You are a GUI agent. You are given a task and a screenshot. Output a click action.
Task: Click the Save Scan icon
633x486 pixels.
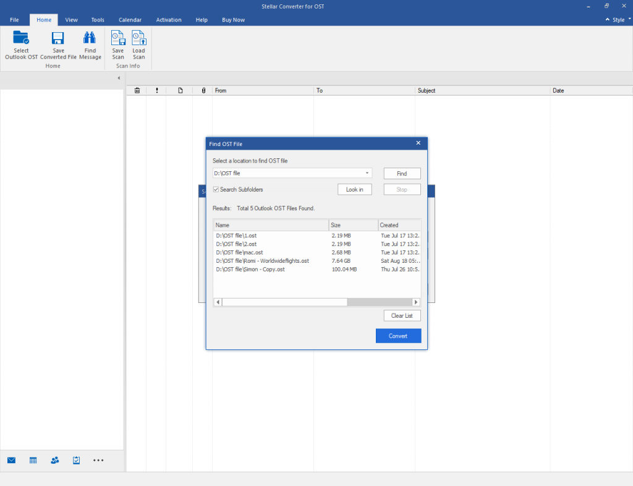click(x=118, y=38)
